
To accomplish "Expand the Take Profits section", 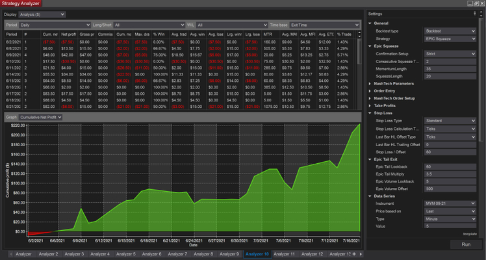I will 370,105.
